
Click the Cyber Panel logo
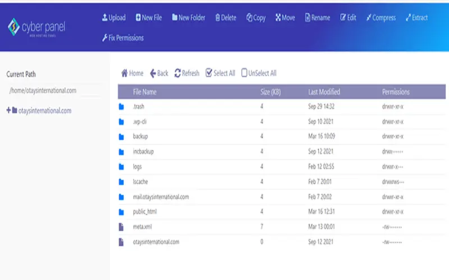[36, 27]
